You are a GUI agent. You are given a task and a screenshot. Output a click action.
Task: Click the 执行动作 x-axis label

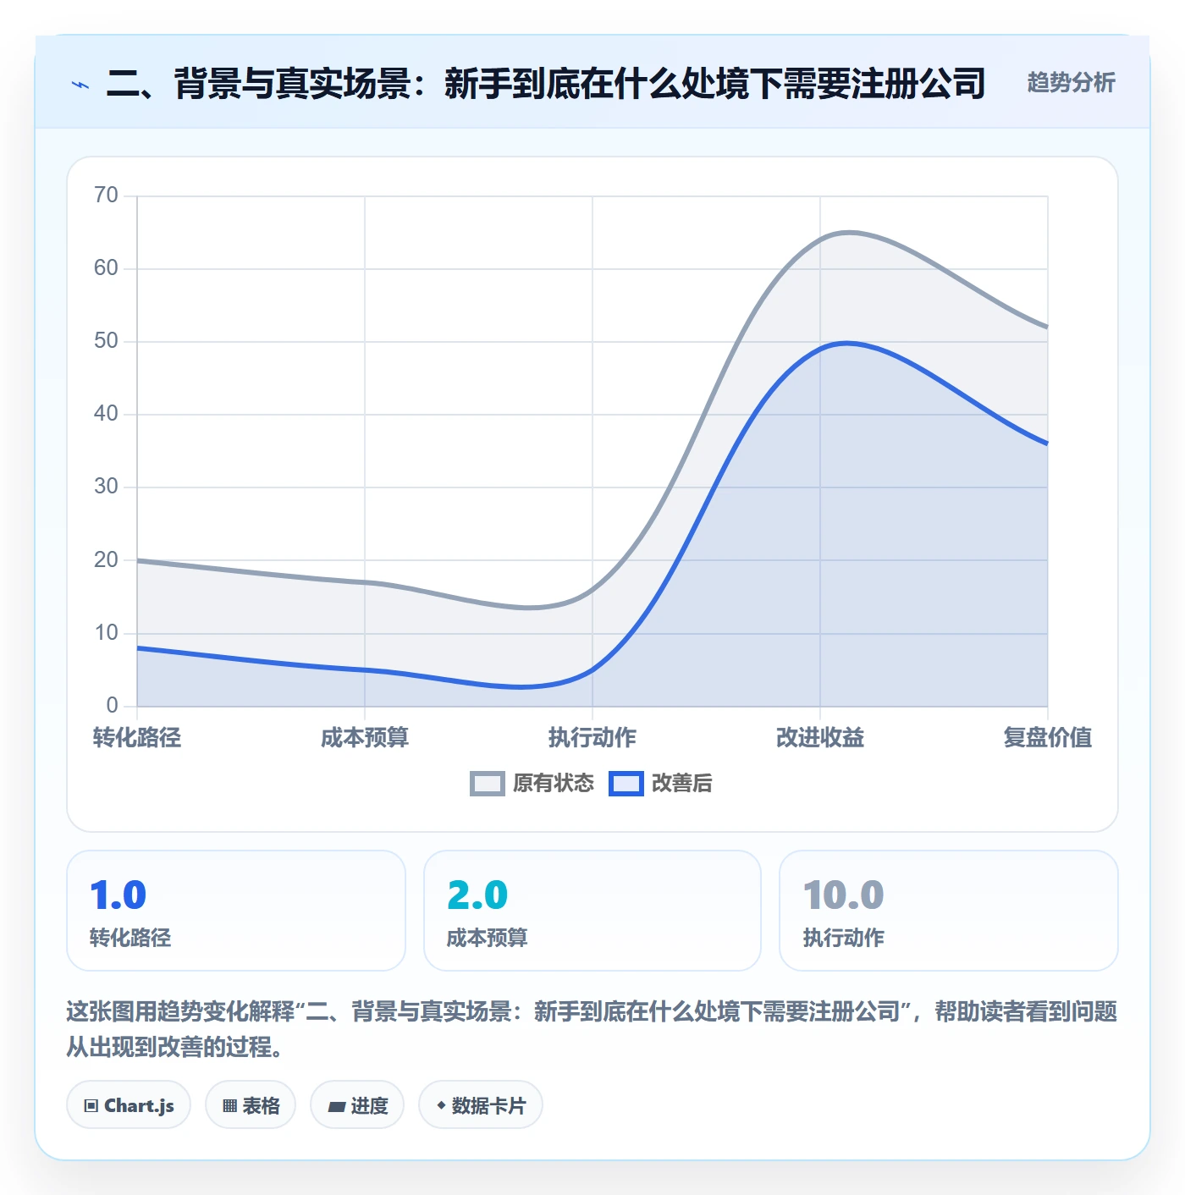point(592,738)
